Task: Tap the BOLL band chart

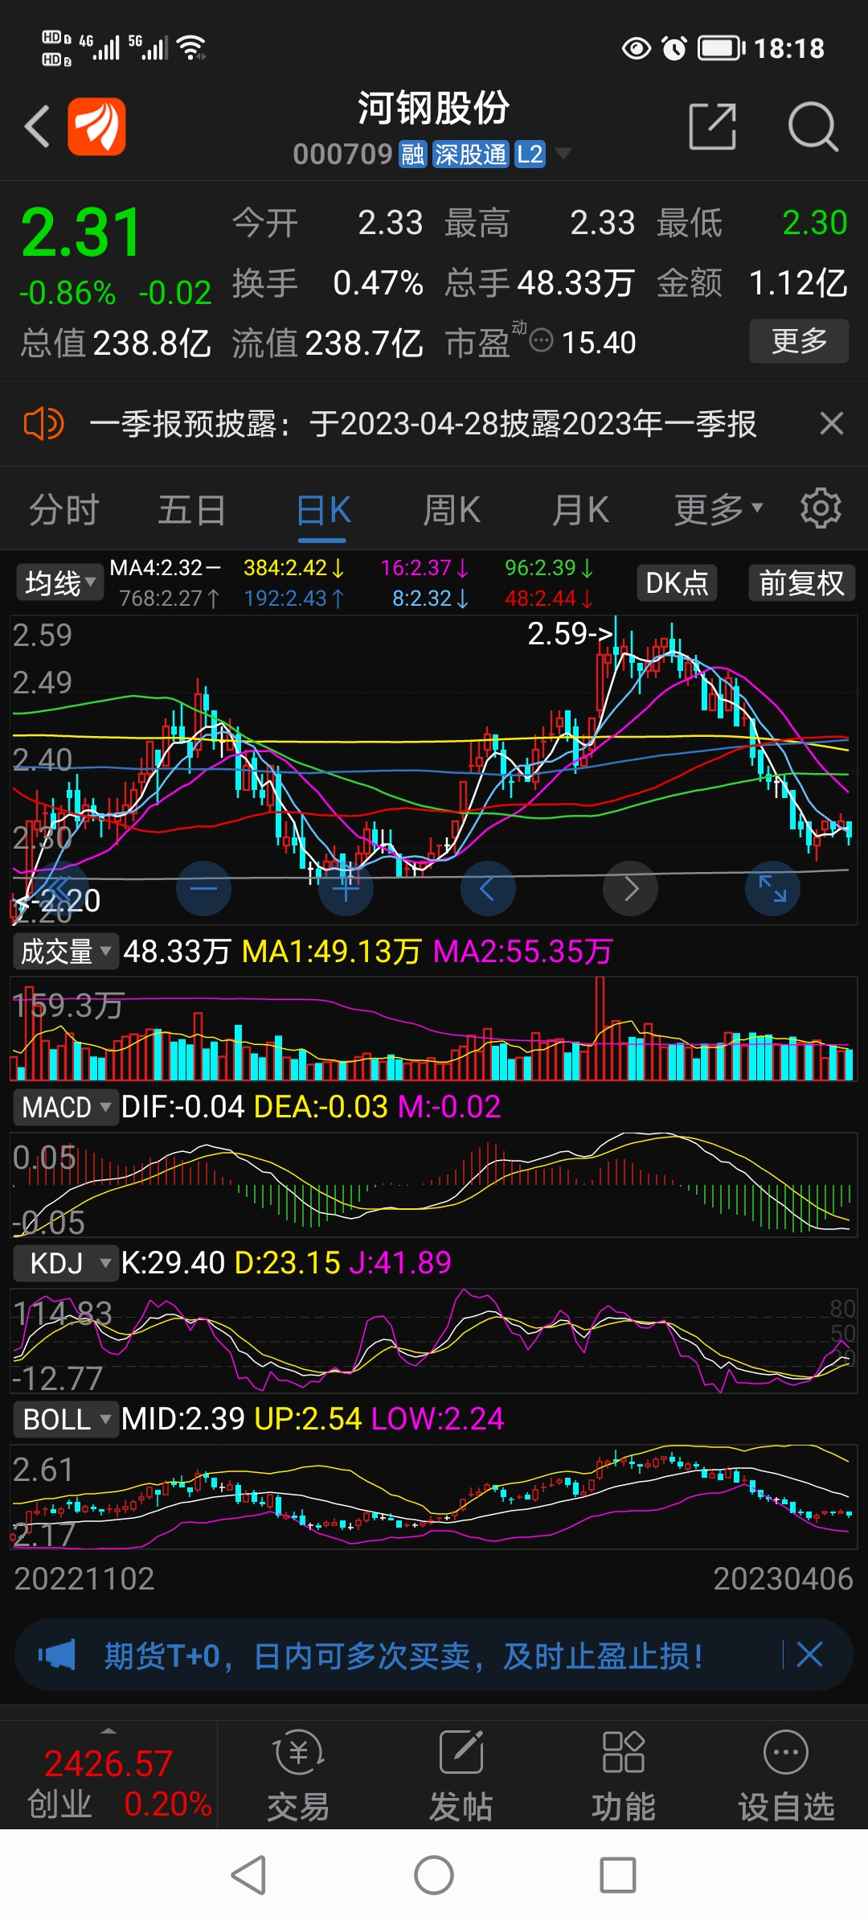Action: pos(434,1496)
